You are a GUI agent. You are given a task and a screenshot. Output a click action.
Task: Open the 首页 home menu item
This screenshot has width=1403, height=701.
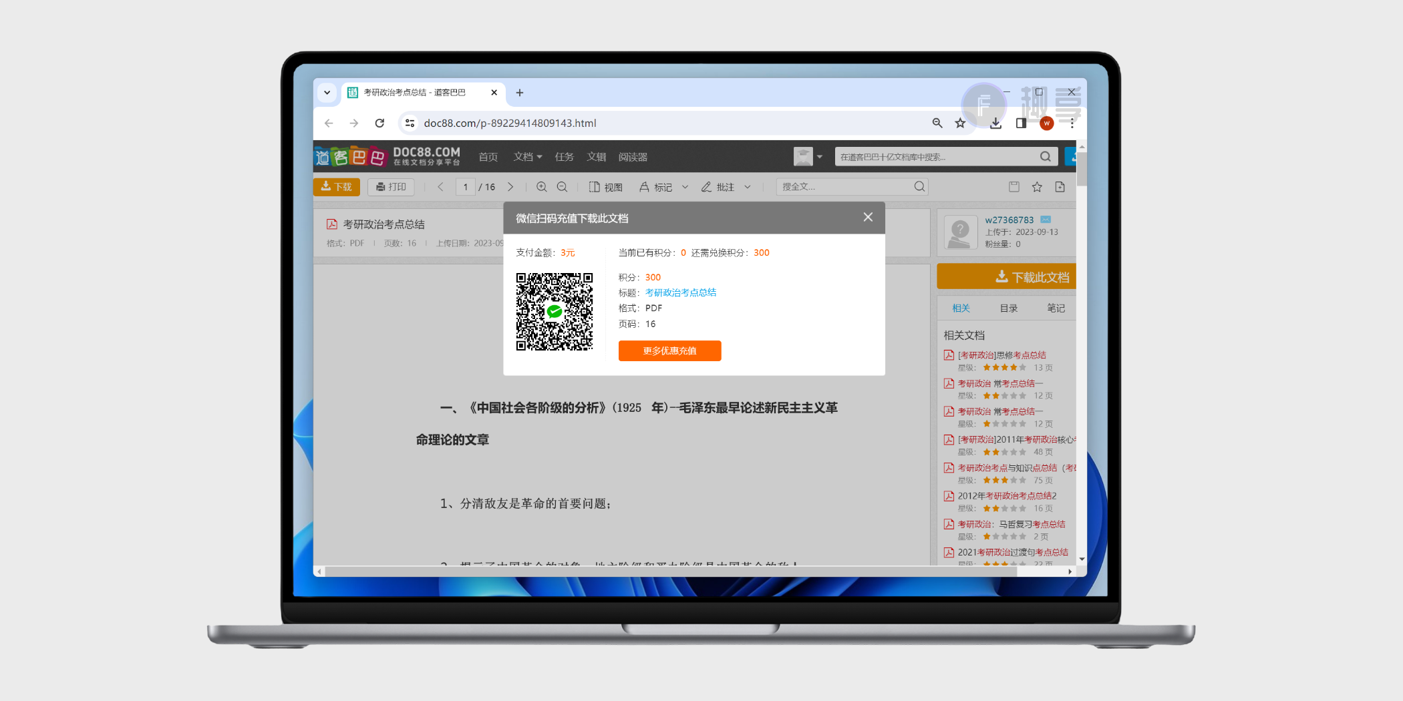488,157
